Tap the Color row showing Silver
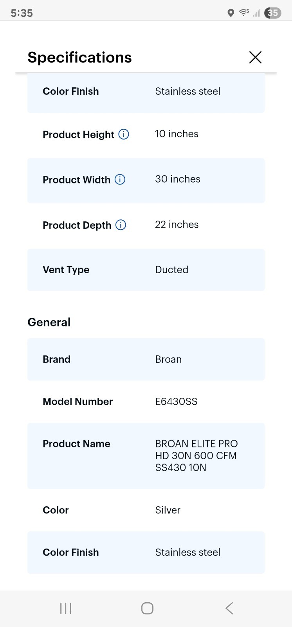Screen dimensions: 292x627 146,510
